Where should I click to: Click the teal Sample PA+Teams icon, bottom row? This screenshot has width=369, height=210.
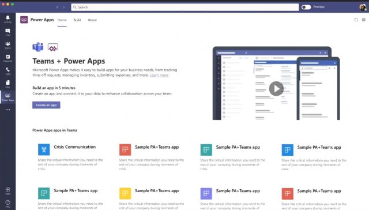pyautogui.click(x=44, y=193)
